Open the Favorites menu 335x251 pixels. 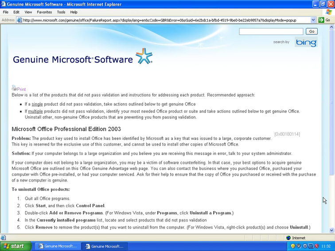coord(44,12)
